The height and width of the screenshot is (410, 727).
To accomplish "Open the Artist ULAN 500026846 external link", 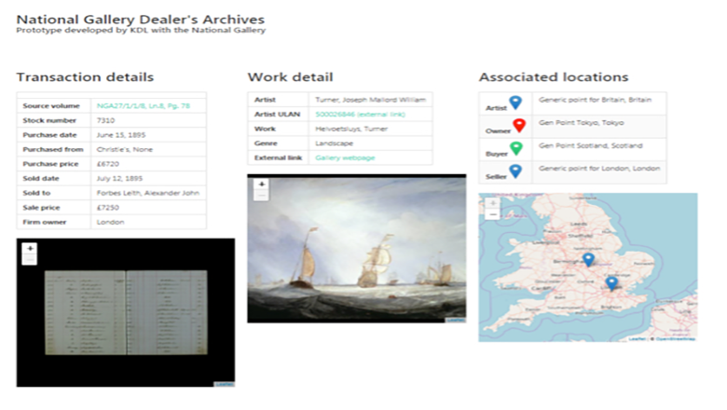I will click(x=361, y=115).
